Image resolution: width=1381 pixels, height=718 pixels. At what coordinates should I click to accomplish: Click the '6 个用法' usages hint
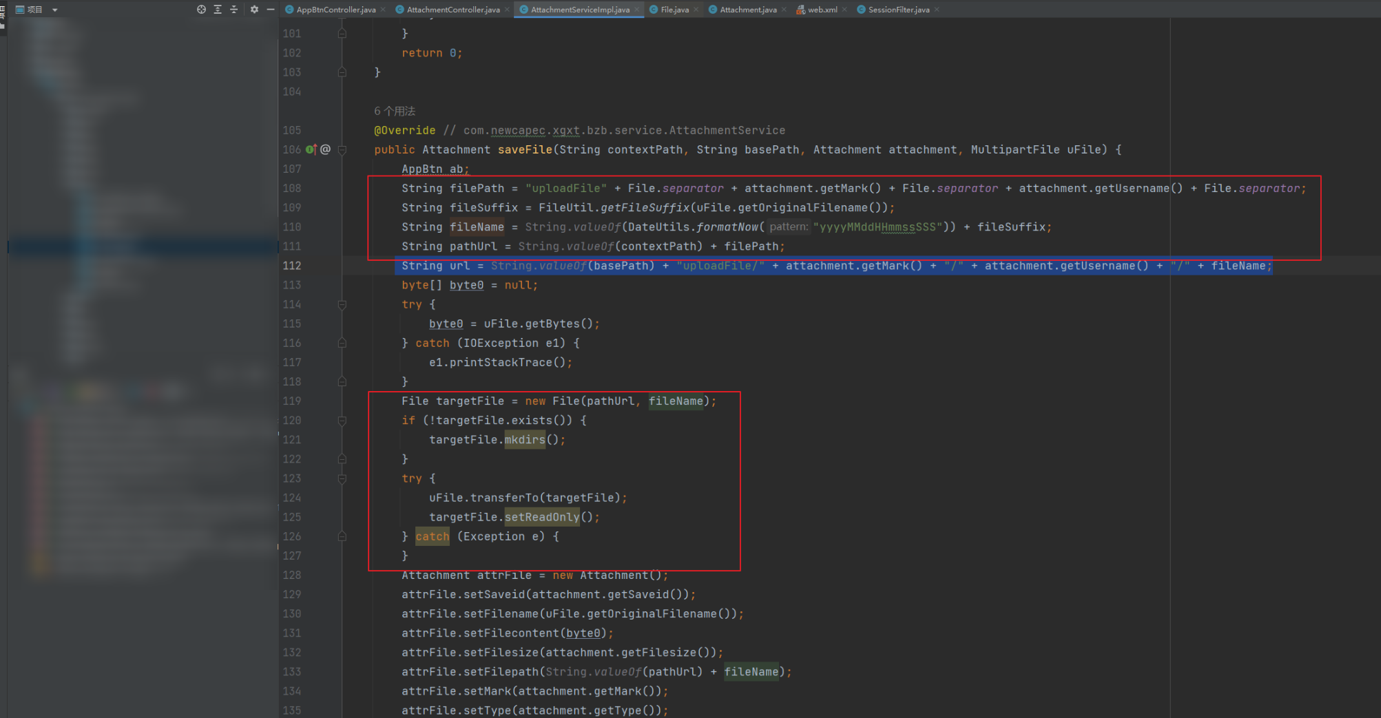(395, 111)
